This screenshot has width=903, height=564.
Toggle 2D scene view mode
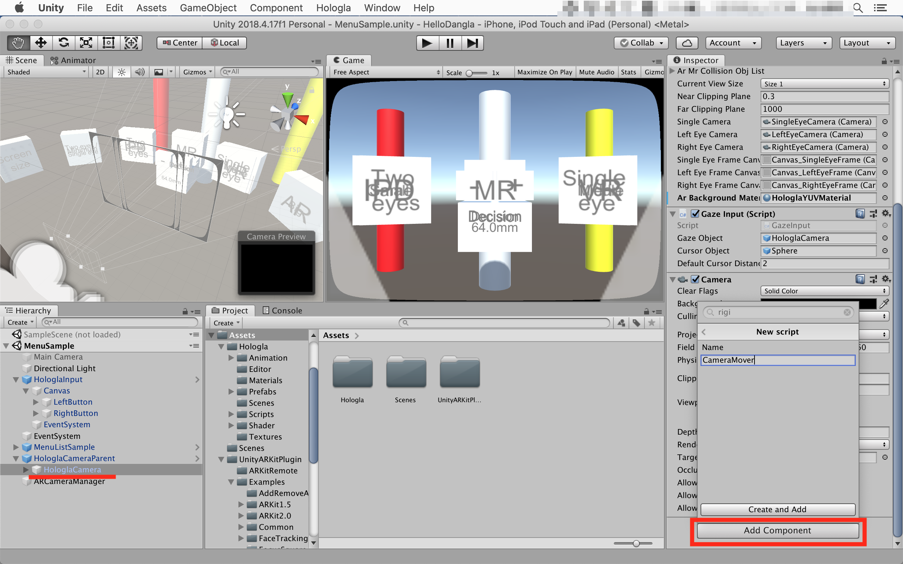(x=100, y=72)
